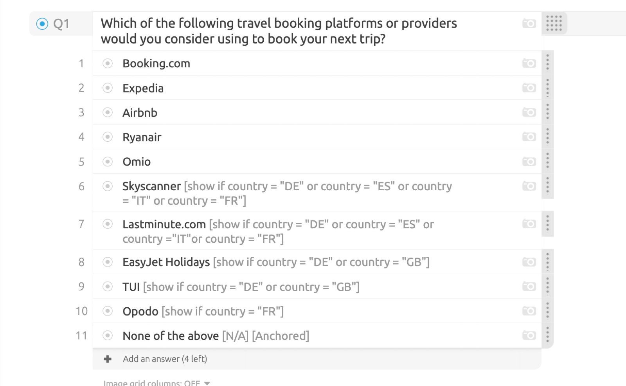This screenshot has width=626, height=386.
Task: Edit the EasyJet Holidays answer text
Action: click(166, 262)
